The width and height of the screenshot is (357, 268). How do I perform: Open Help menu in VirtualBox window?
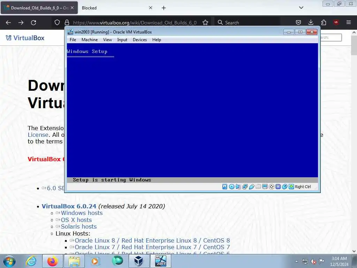pyautogui.click(x=157, y=40)
